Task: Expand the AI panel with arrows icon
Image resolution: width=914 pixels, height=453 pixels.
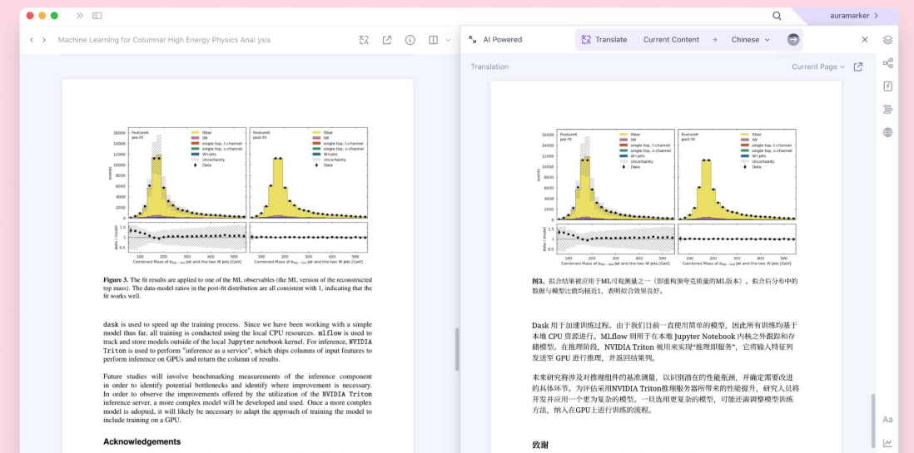Action: point(472,40)
